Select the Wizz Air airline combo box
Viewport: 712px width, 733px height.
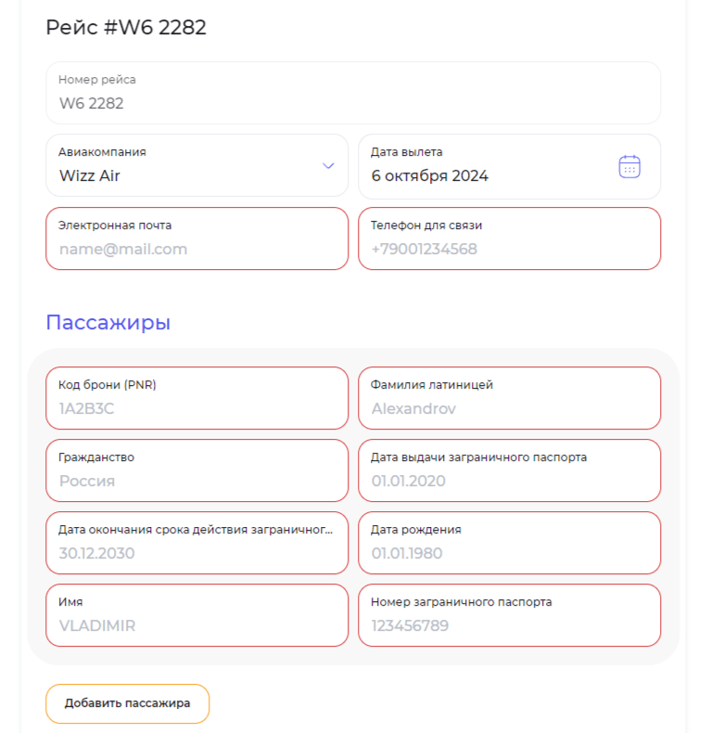pos(197,165)
